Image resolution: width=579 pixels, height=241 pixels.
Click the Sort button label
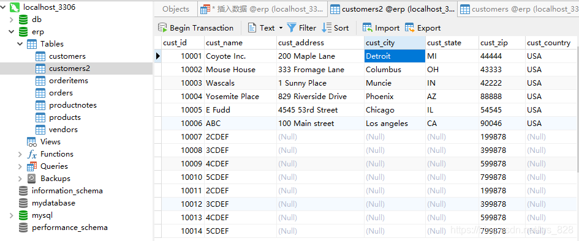341,28
